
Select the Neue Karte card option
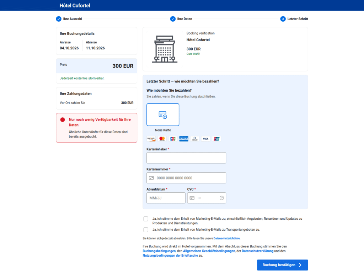coord(163,115)
